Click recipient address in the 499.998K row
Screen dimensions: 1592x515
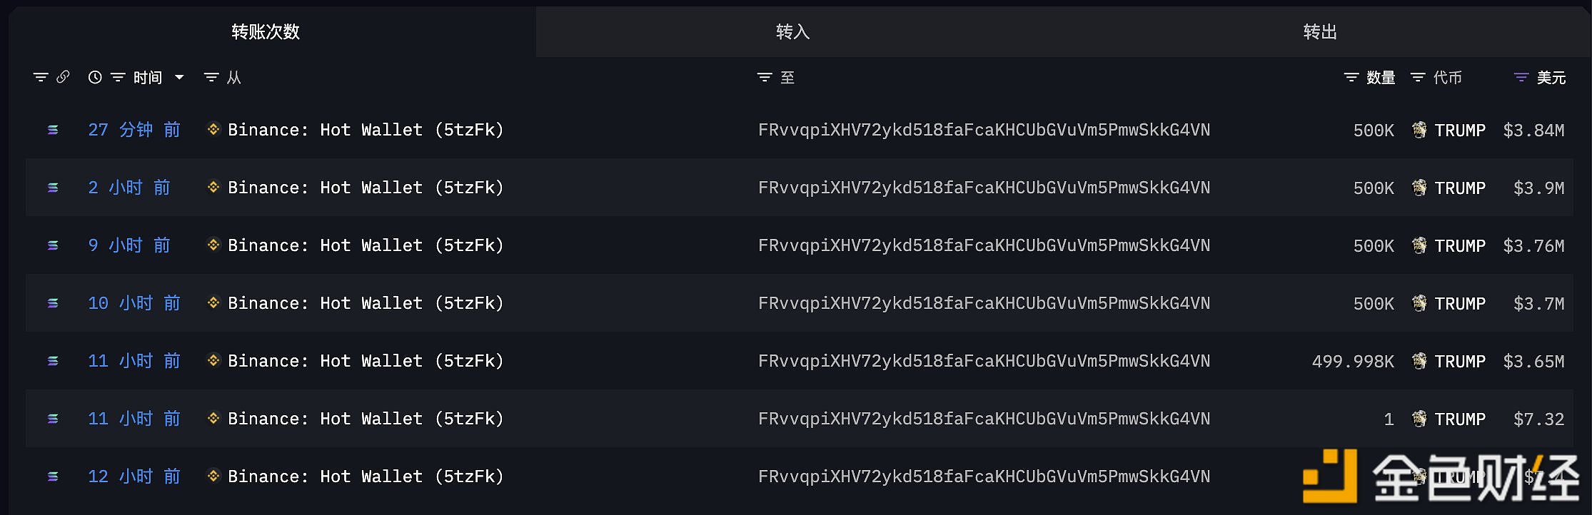[x=984, y=361]
